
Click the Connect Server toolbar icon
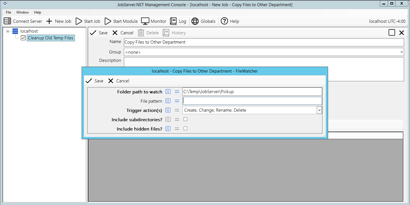(7, 21)
